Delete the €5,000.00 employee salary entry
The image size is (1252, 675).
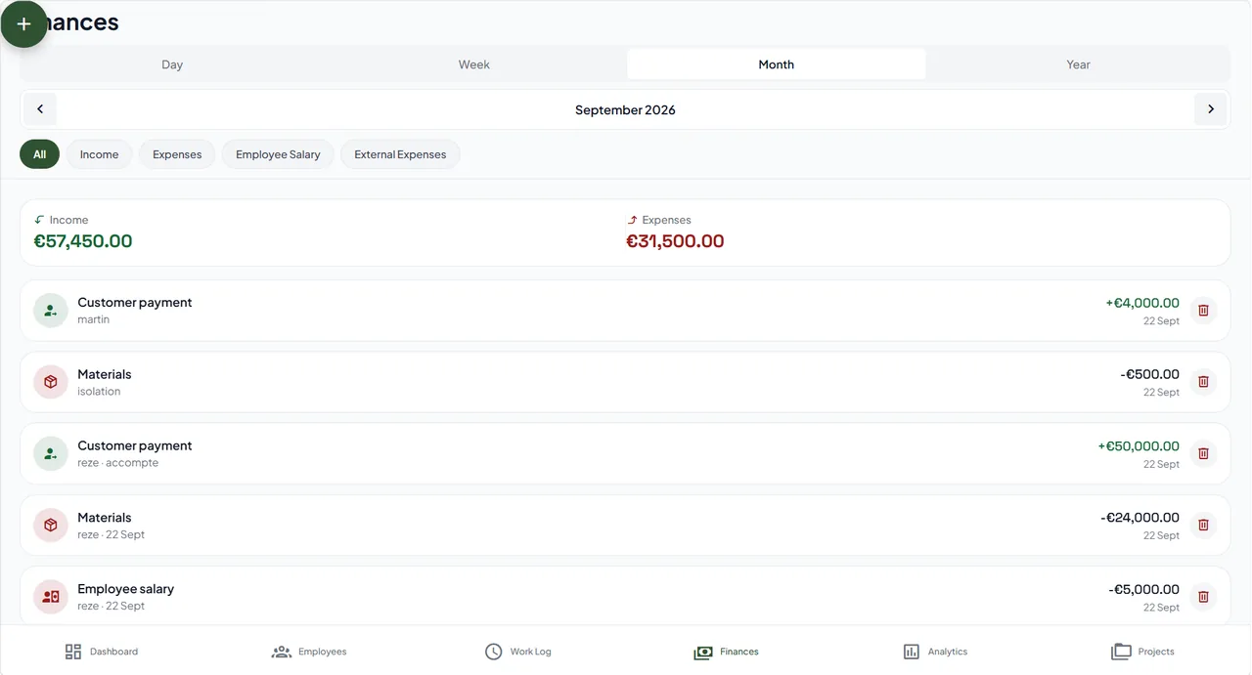pyautogui.click(x=1203, y=596)
